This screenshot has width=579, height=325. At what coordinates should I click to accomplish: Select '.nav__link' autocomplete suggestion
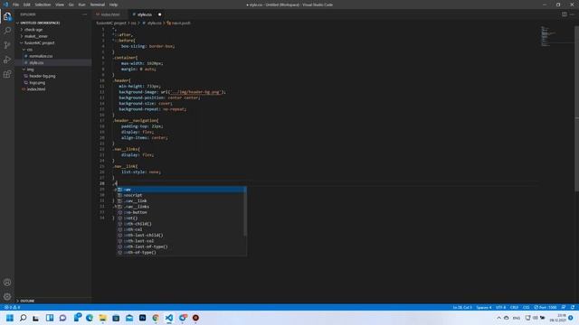(181, 200)
